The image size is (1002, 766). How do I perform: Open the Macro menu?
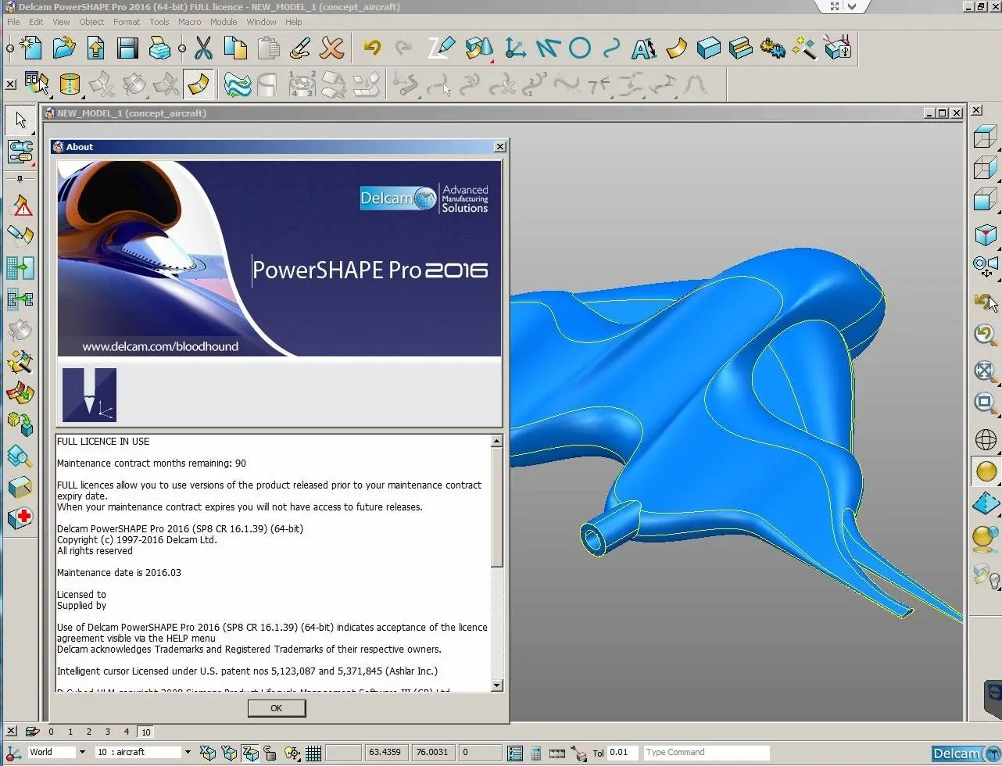click(190, 22)
